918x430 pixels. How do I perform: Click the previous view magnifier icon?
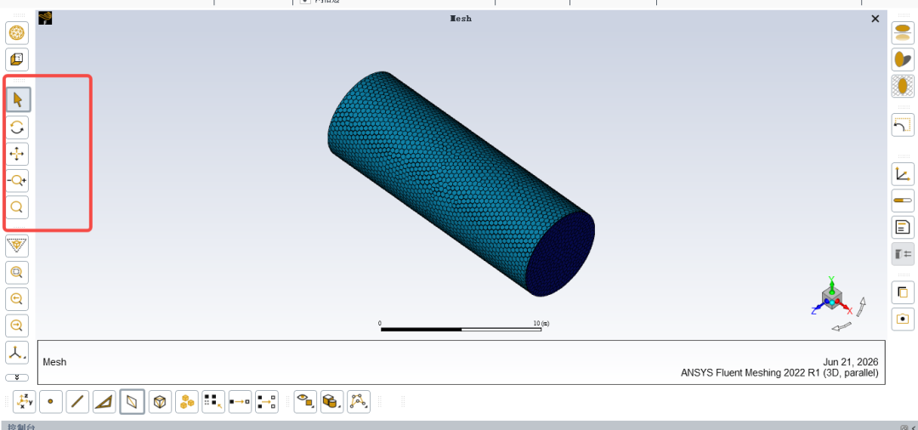[x=17, y=299]
